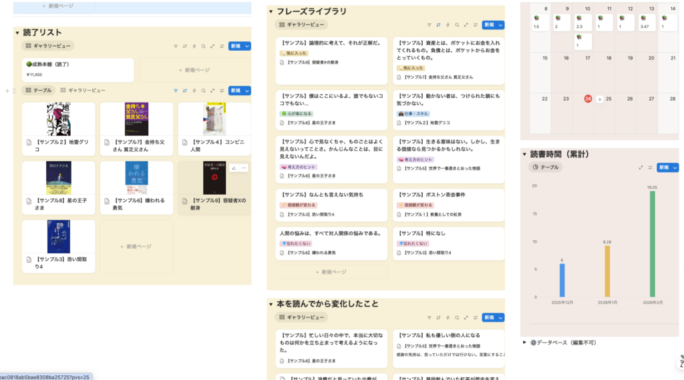Click sort icon in フレーズライブラリ toolbar
The image size is (684, 380).
point(438,25)
